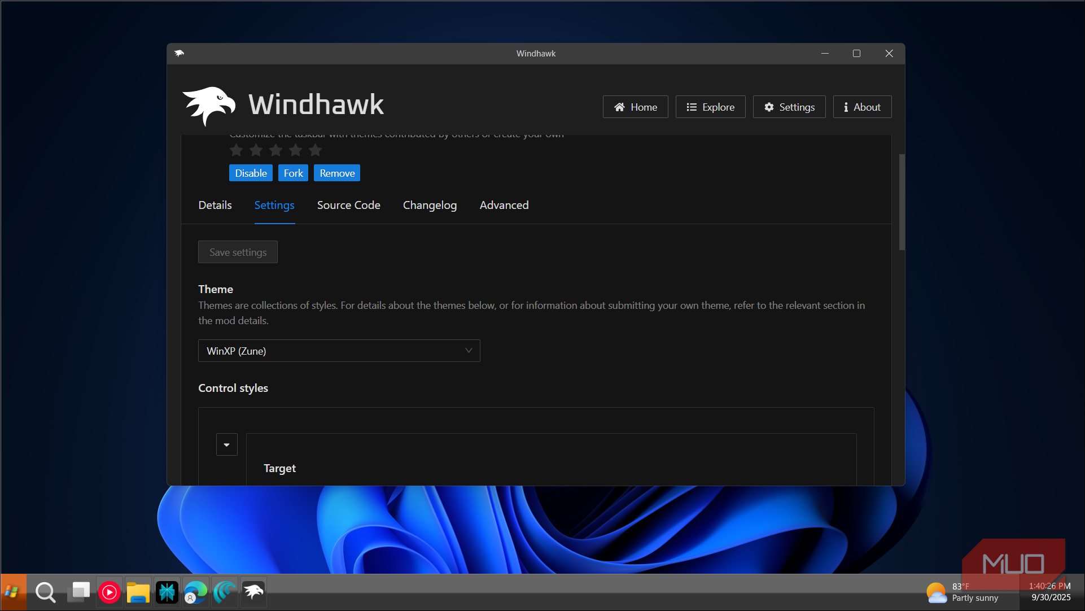Open the weather widget showing Partly sunny
The image size is (1085, 611).
pos(963,592)
